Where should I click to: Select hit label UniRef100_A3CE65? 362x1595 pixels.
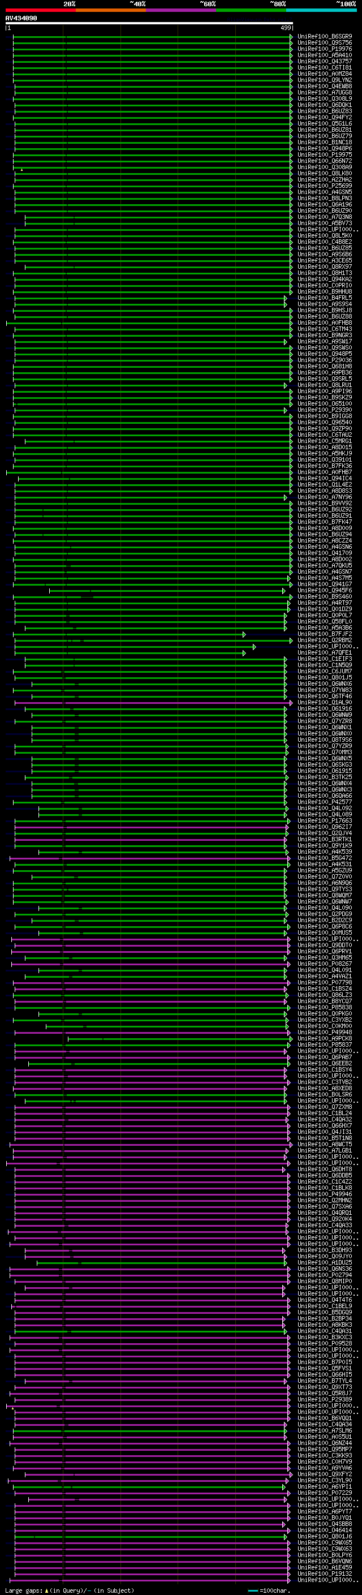[x=325, y=261]
